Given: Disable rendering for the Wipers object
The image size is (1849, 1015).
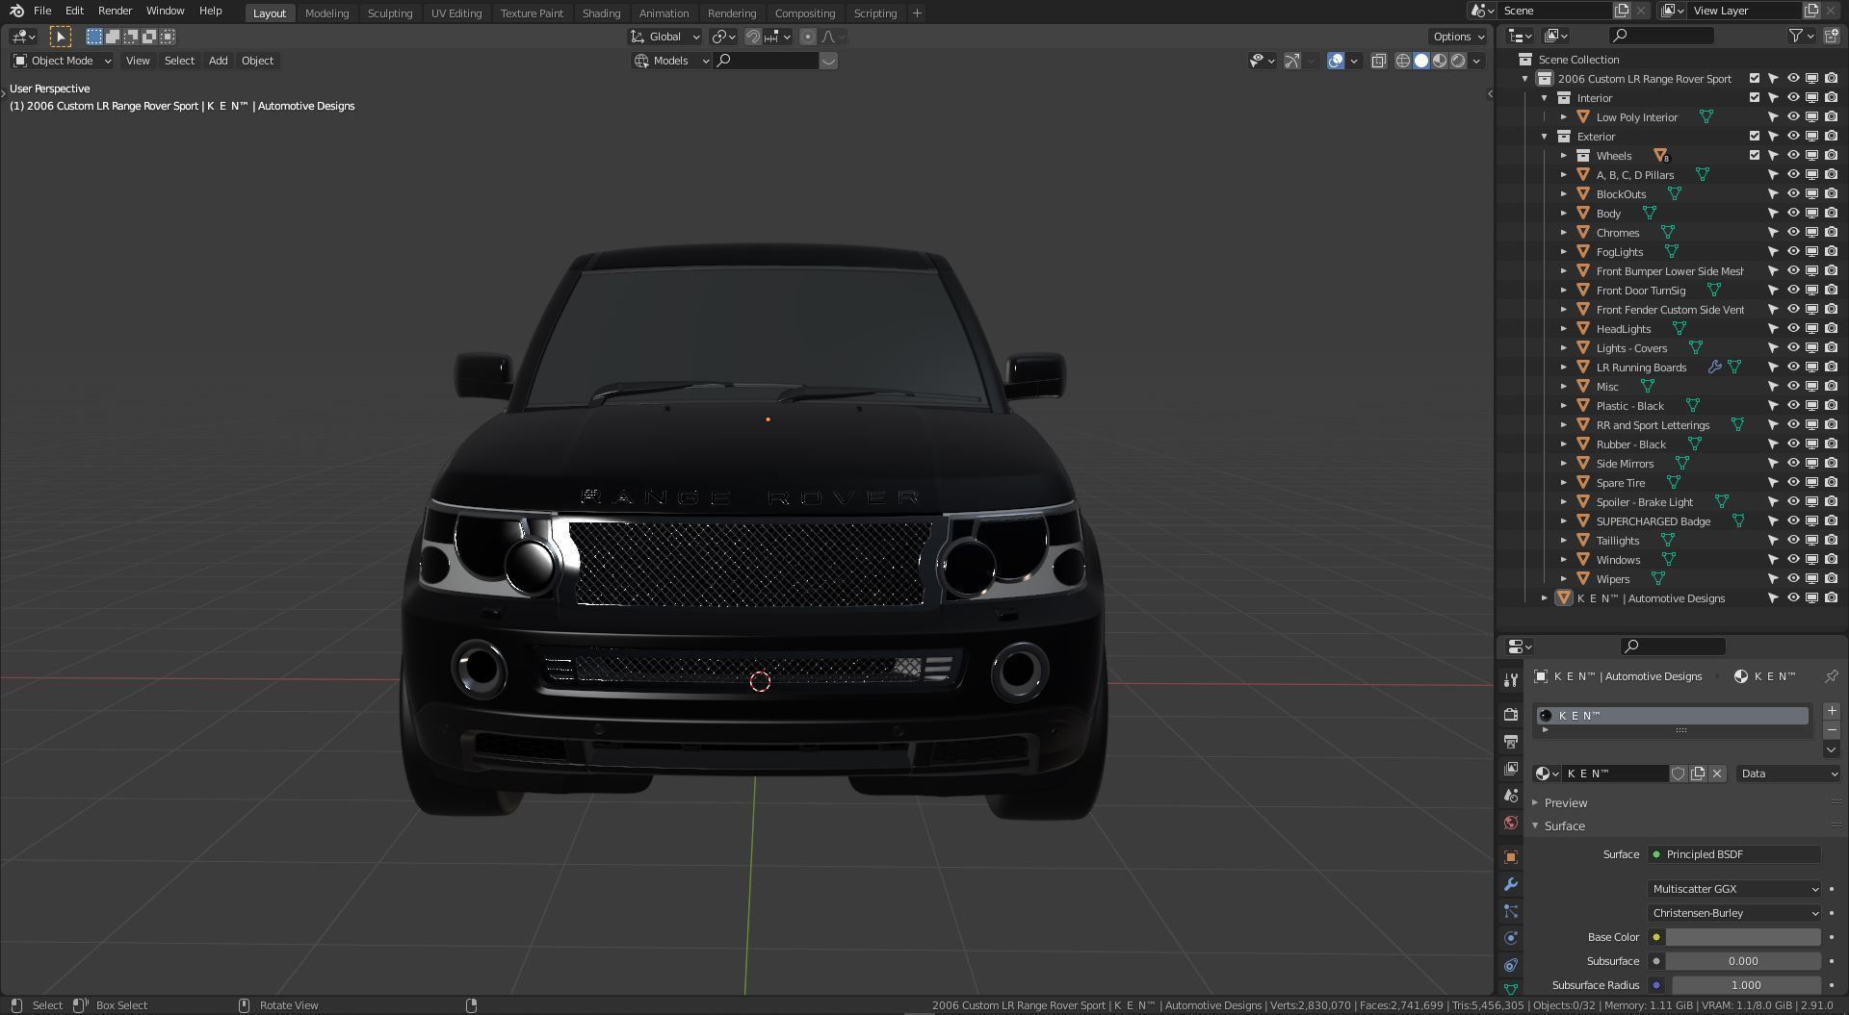Looking at the screenshot, I should (x=1831, y=578).
